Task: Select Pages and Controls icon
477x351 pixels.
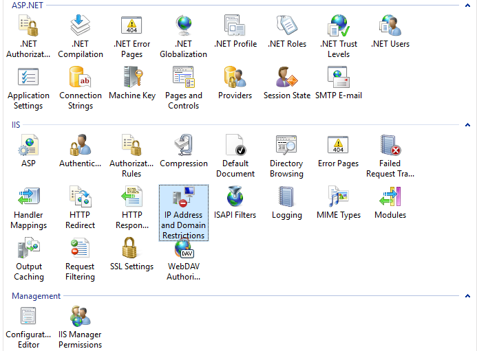Action: 184,77
